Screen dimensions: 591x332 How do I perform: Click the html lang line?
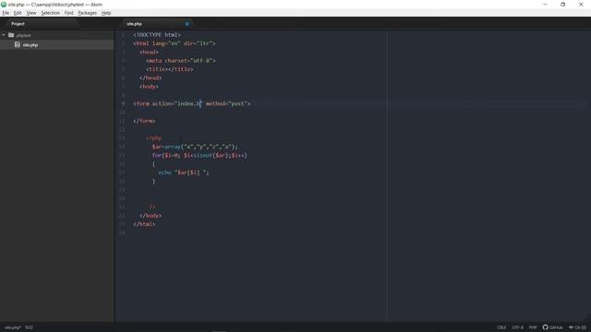(175, 43)
